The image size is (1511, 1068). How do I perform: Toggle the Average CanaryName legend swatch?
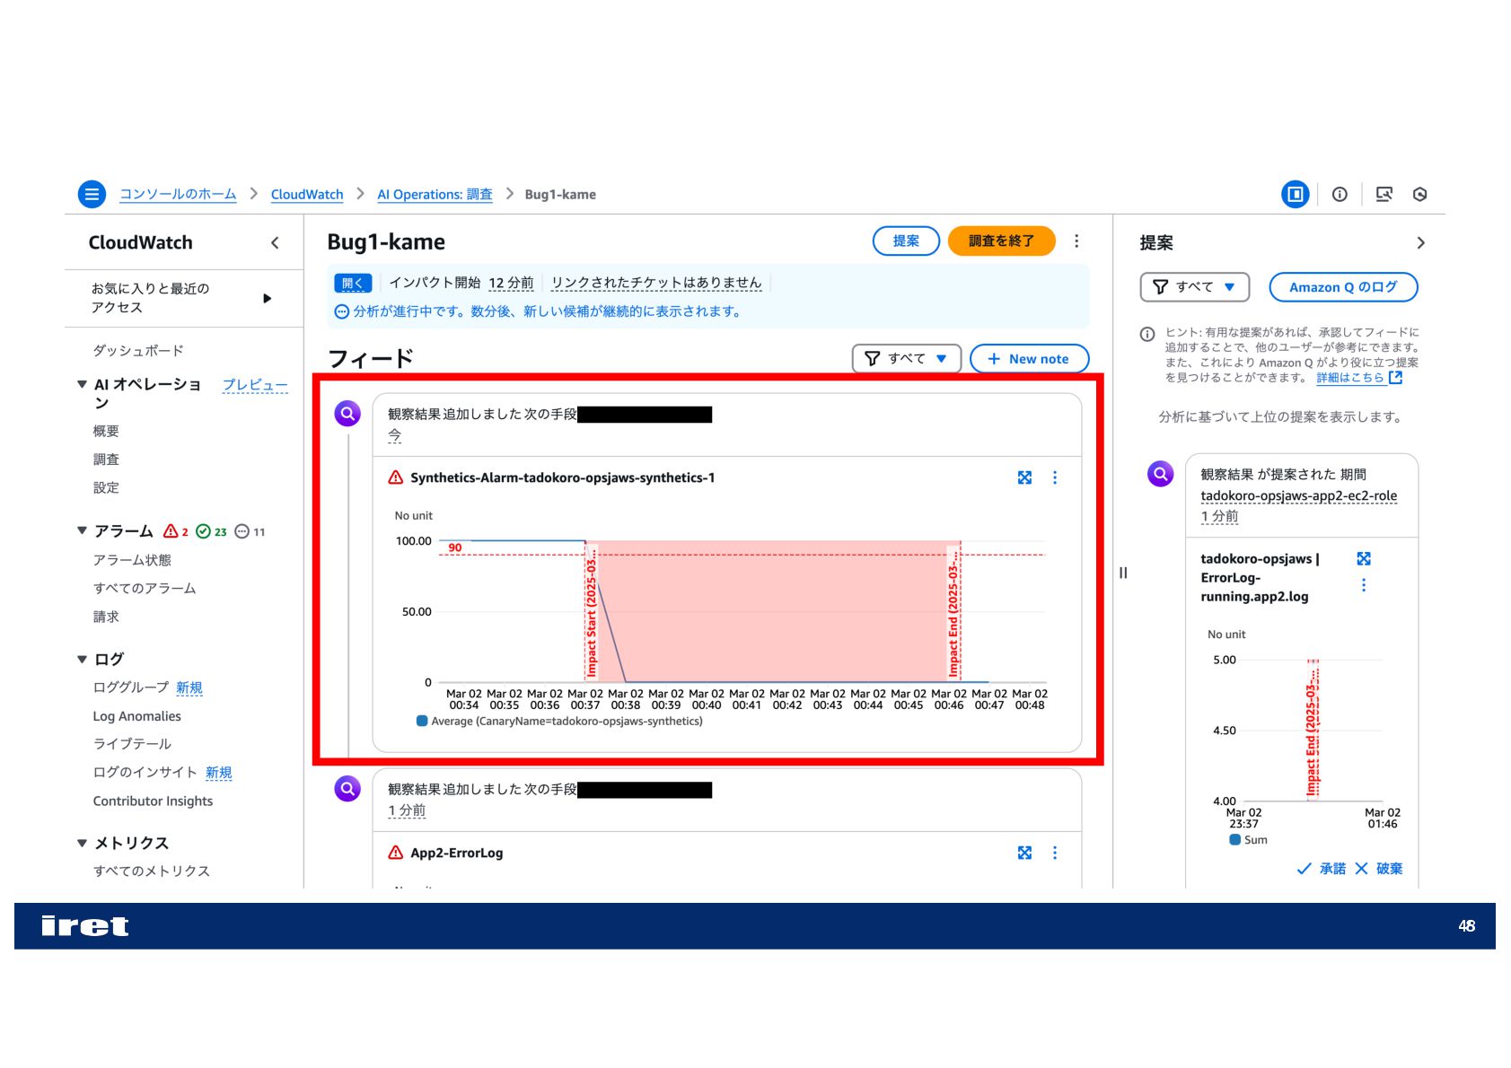(x=422, y=721)
